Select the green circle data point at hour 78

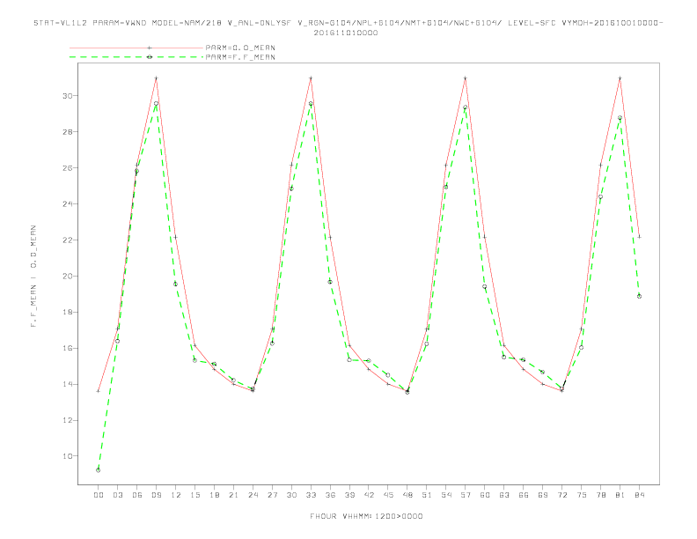600,196
